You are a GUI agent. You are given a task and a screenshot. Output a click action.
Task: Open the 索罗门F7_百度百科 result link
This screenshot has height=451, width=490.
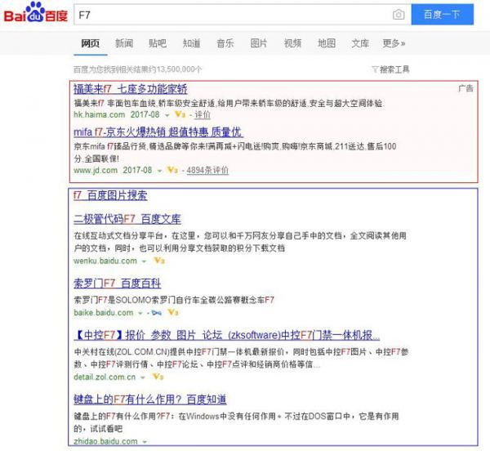[x=117, y=284]
